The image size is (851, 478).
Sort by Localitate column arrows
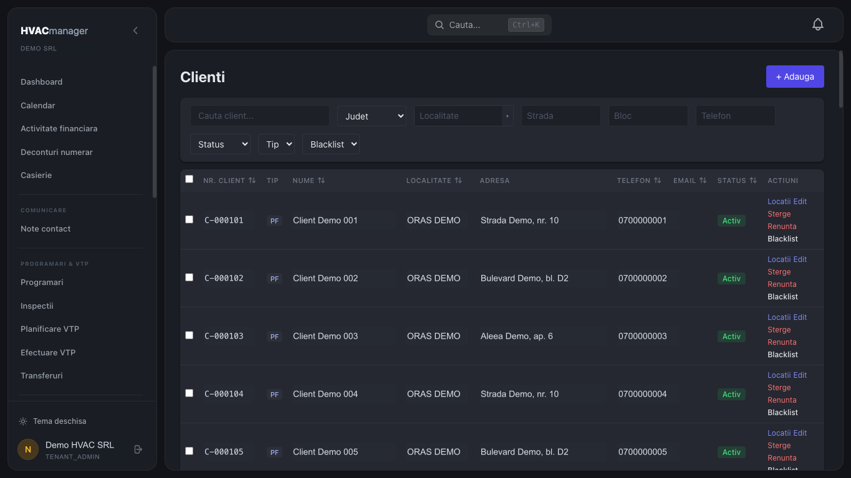coord(458,180)
